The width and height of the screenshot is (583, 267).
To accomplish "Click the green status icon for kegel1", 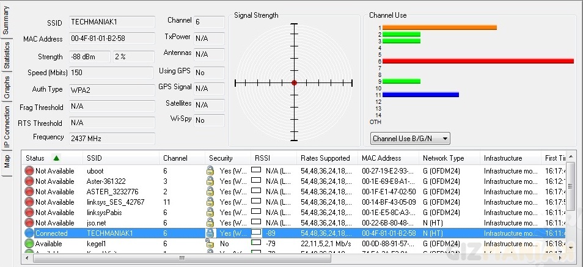I will [x=29, y=244].
